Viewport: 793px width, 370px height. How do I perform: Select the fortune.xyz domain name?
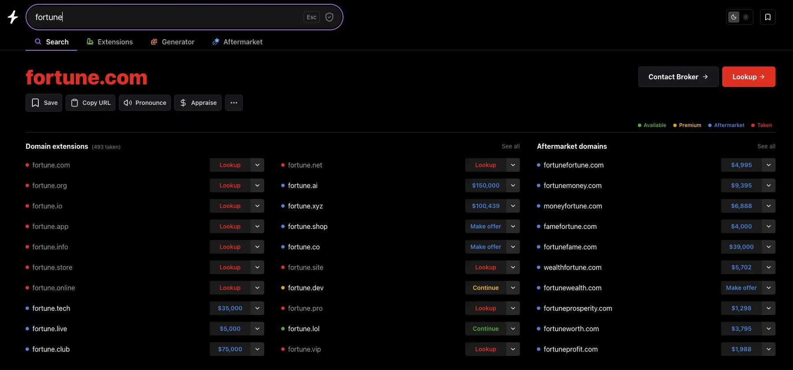(305, 206)
